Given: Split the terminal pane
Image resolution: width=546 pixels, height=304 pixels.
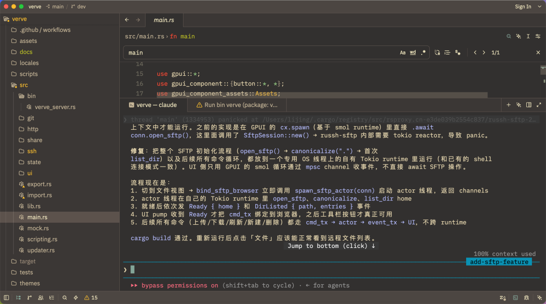Looking at the screenshot, I should (x=529, y=105).
